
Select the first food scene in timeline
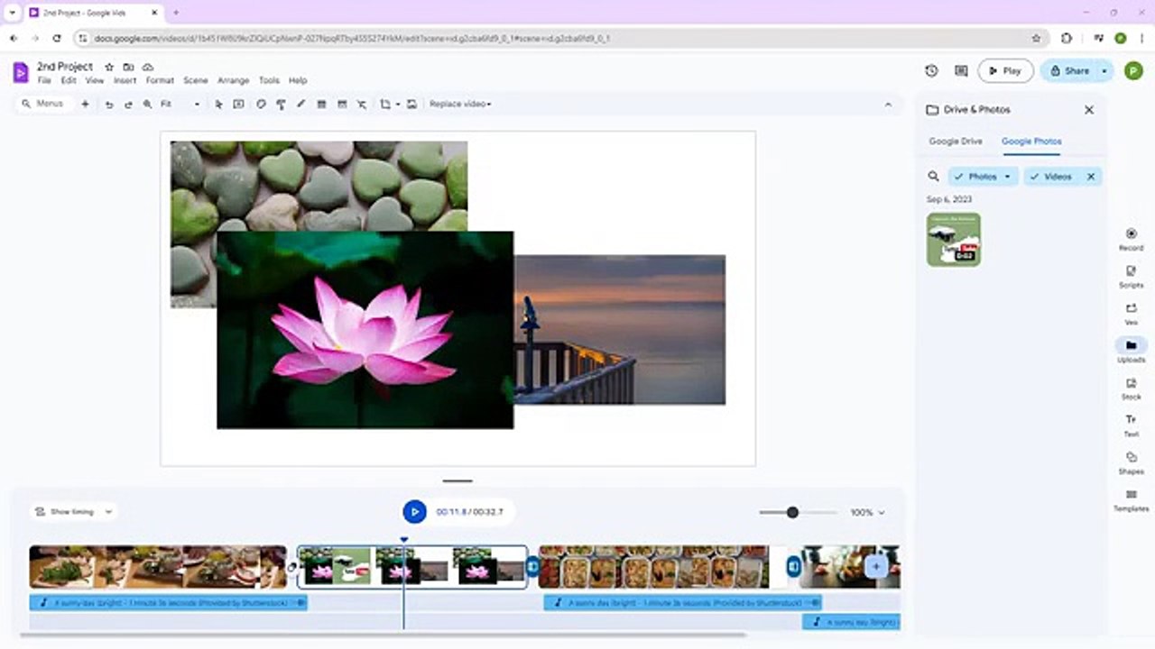(x=157, y=567)
